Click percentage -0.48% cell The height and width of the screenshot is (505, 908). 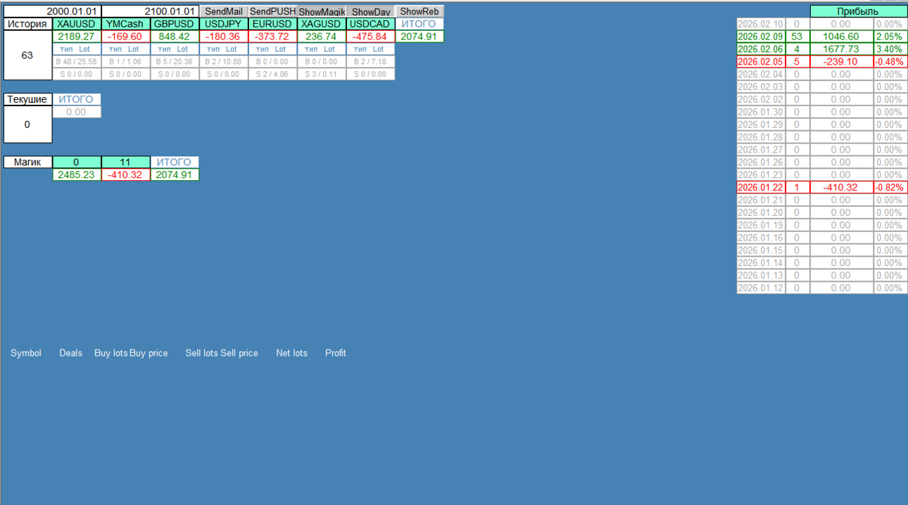point(890,62)
